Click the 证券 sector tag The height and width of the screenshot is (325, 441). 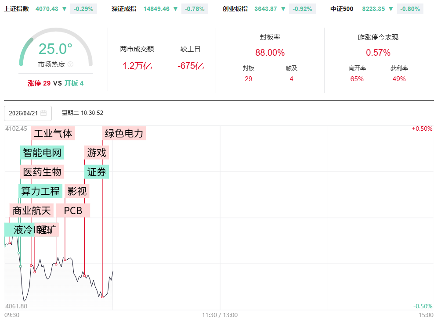[x=97, y=172]
